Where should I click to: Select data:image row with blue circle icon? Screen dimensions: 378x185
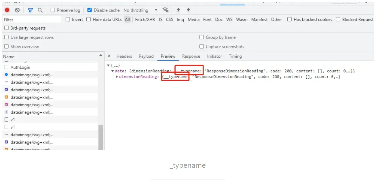point(50,75)
